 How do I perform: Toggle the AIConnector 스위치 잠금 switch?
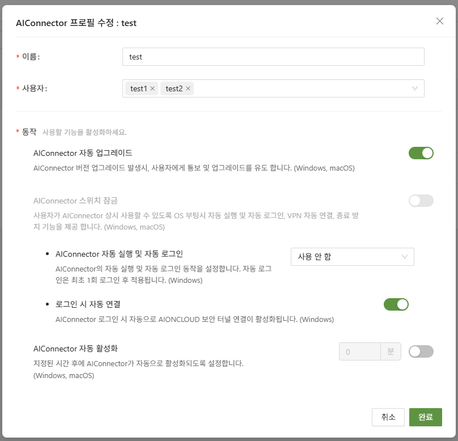pos(421,201)
